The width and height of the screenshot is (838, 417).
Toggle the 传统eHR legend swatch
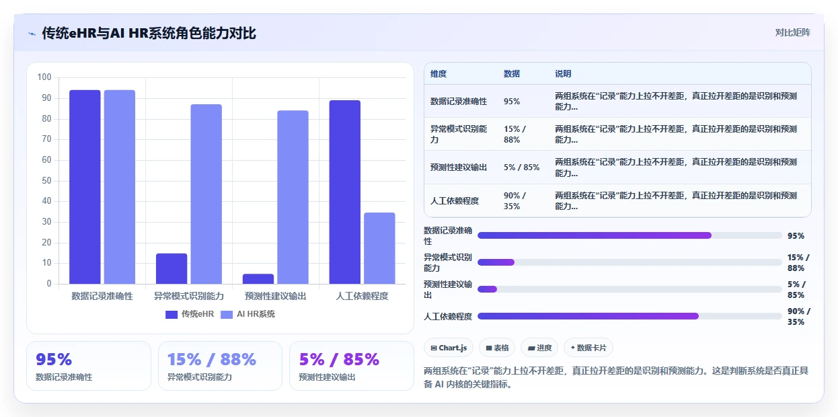click(x=172, y=314)
